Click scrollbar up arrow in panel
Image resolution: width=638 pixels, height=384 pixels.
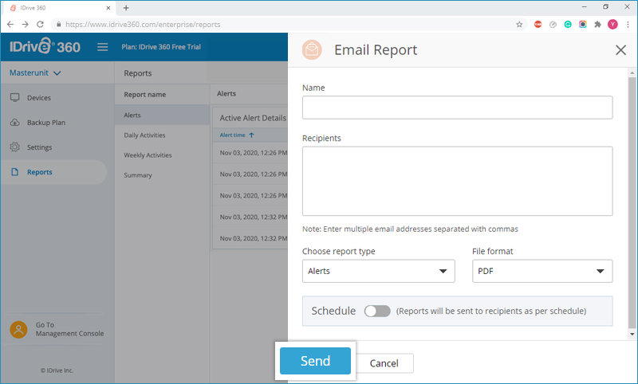pyautogui.click(x=632, y=73)
